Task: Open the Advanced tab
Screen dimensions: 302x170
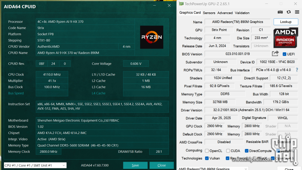Action: [225, 13]
